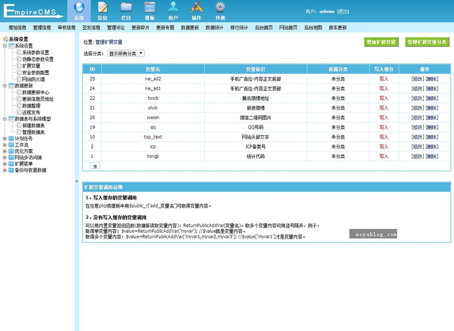
Task: Open 远程发布 in the tree
Action: (x=31, y=113)
